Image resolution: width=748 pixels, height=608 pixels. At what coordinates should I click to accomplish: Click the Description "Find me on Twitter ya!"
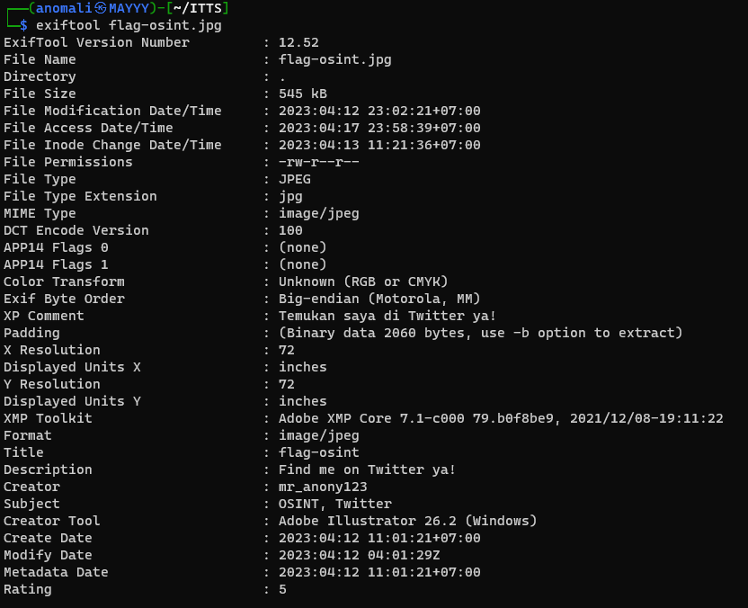pyautogui.click(x=367, y=469)
